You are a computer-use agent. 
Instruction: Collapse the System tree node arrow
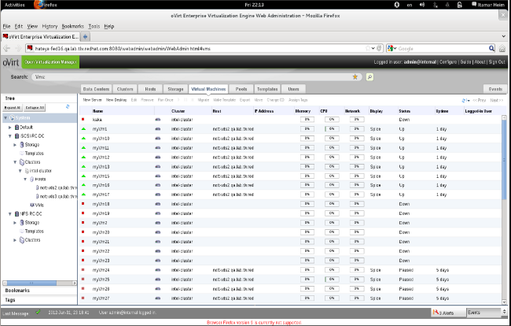6,117
